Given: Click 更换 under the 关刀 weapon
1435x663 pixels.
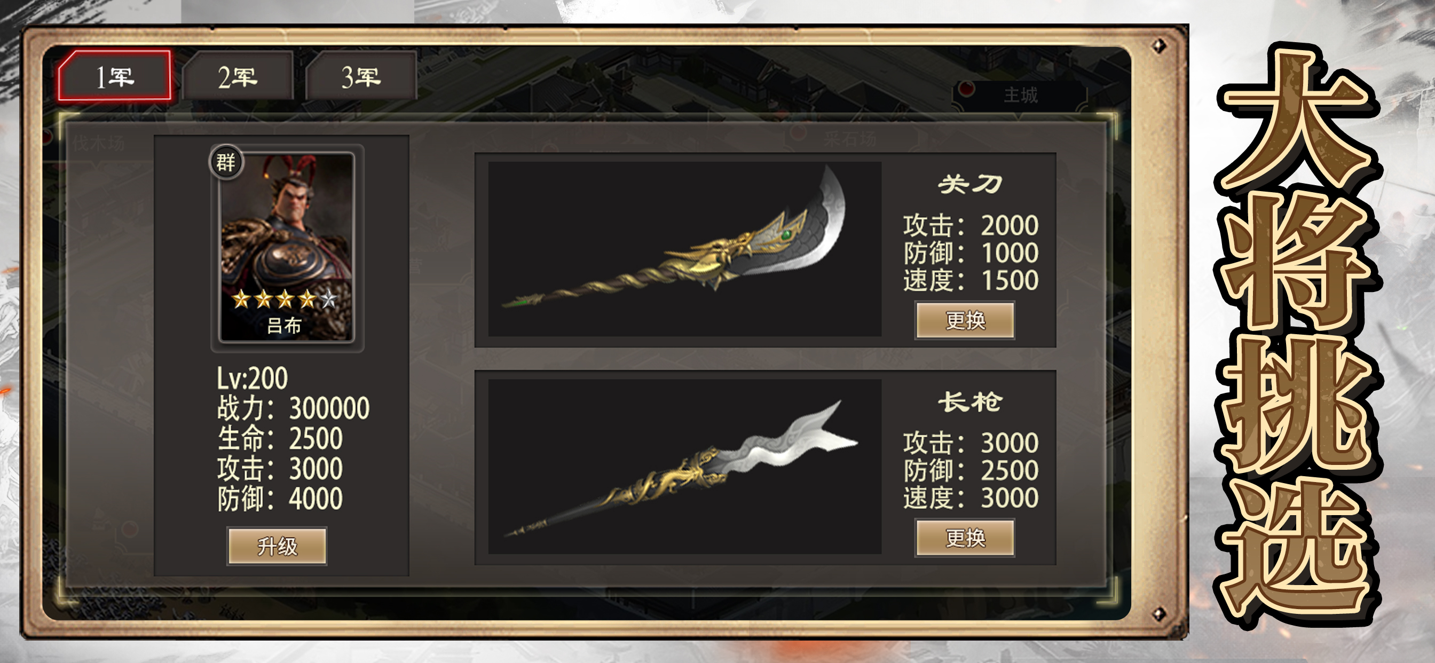Looking at the screenshot, I should 965,320.
